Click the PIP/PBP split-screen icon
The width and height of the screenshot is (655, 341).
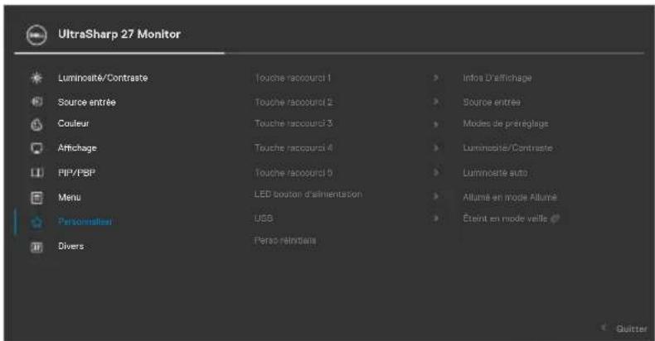coord(36,173)
